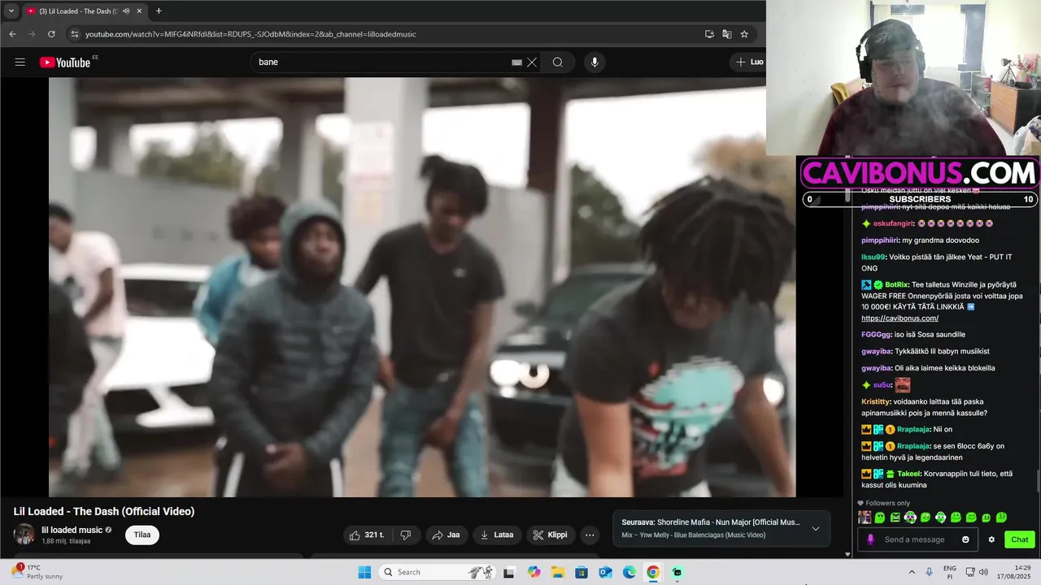Select the Lil Loaded - The Dash tab
The image size is (1041, 585).
pyautogui.click(x=79, y=11)
